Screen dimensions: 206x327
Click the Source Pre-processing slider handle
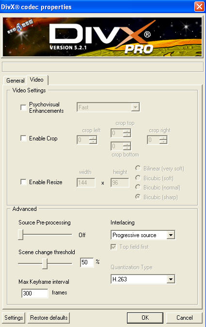(x=20, y=235)
